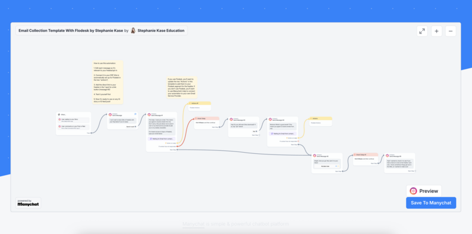The height and width of the screenshot is (234, 472).
Task: Click the Instagram icon on the first Send Message node
Action: click(x=110, y=114)
